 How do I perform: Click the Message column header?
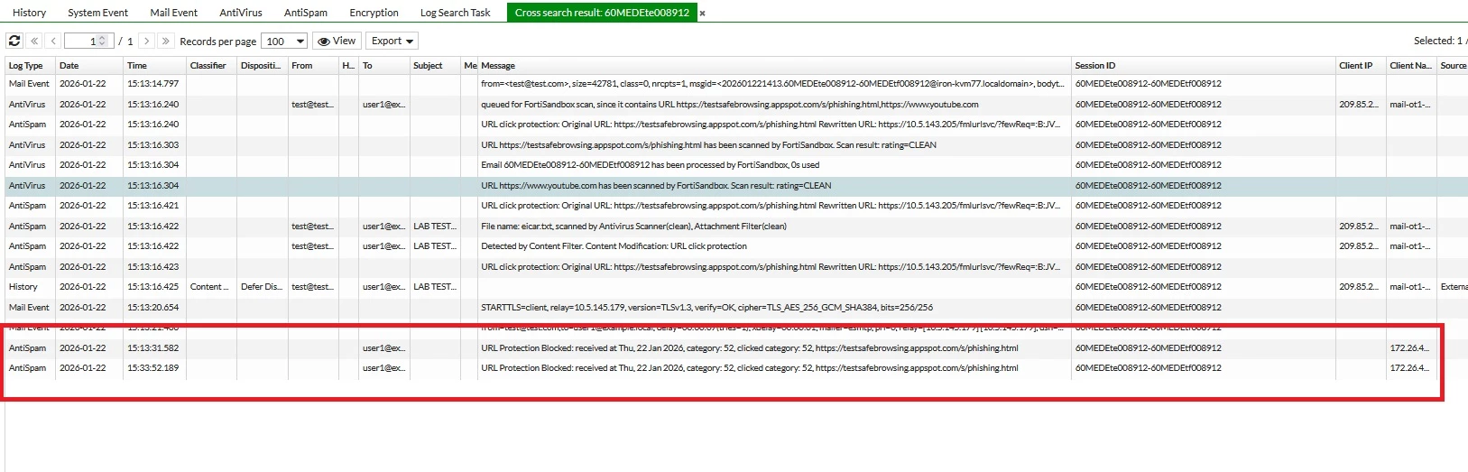click(x=774, y=66)
